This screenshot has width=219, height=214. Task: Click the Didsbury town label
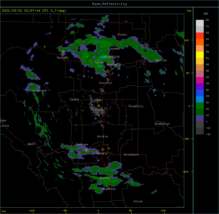click(x=98, y=110)
